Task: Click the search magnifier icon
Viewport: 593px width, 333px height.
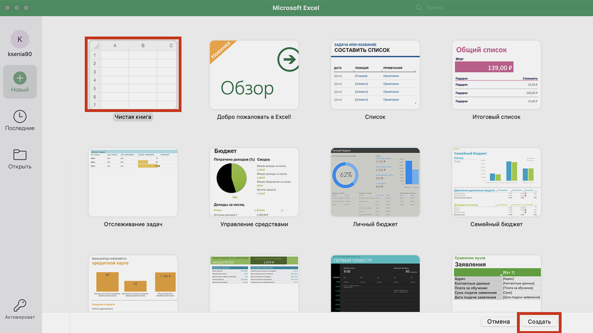Action: point(419,8)
